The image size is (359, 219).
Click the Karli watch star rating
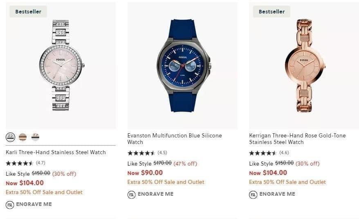coord(20,163)
